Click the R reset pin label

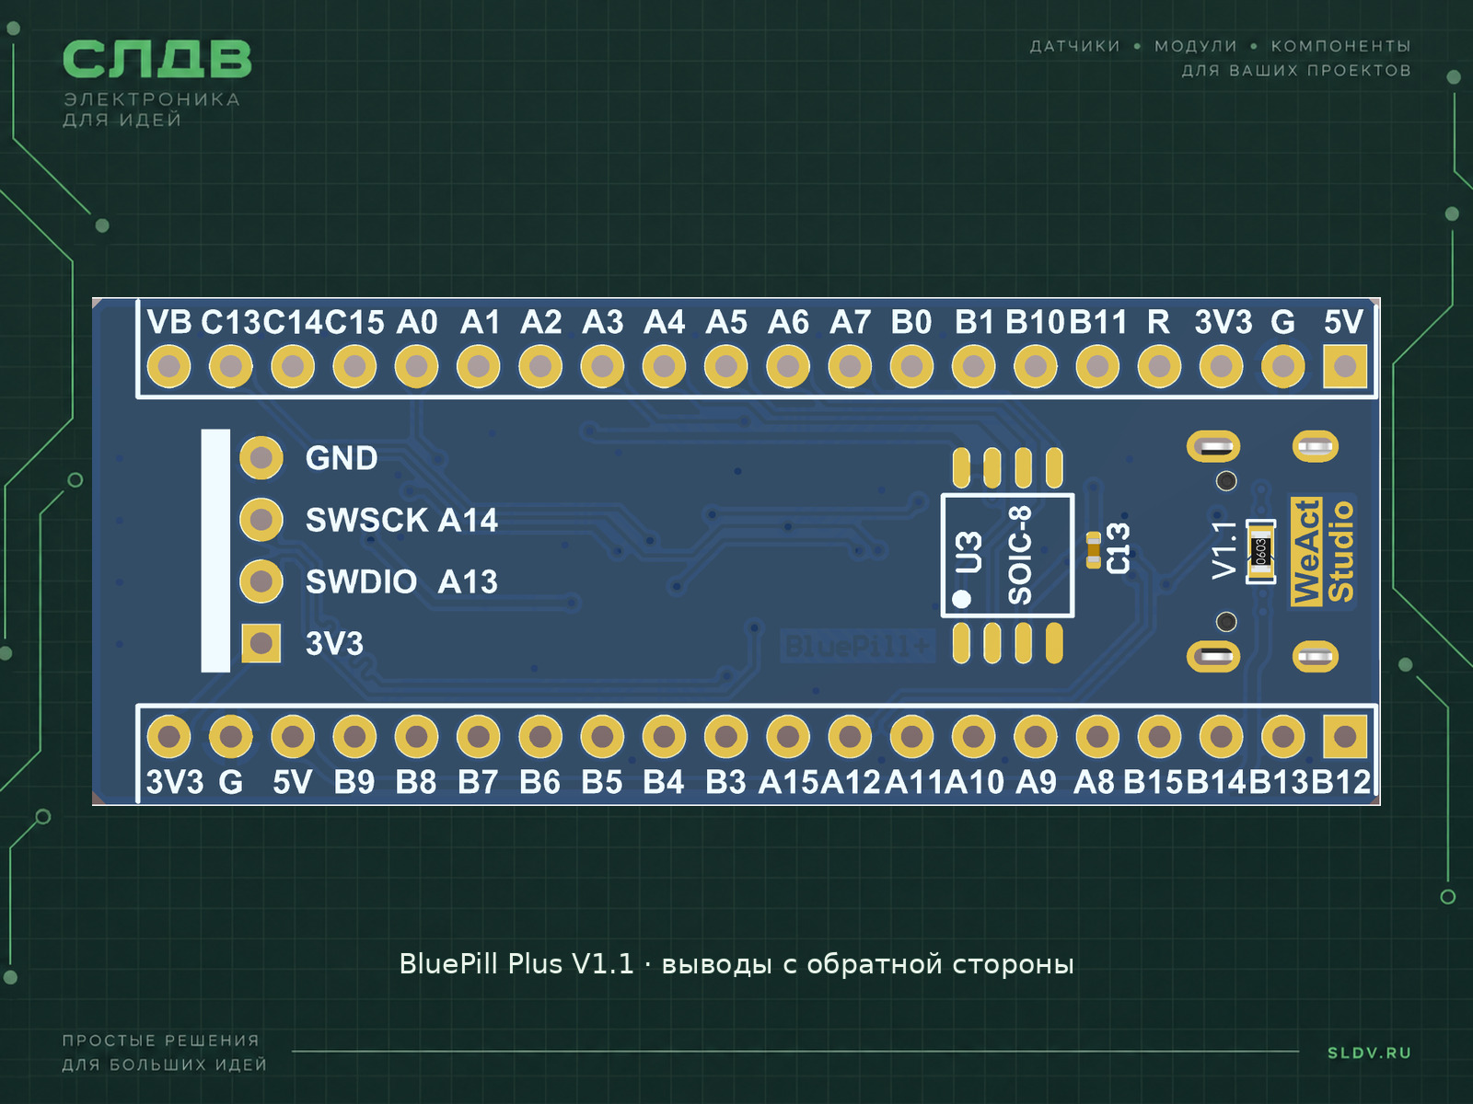(1158, 322)
